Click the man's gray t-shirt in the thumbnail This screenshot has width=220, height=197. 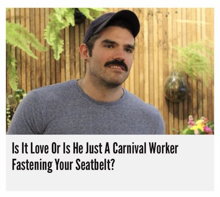(86, 110)
